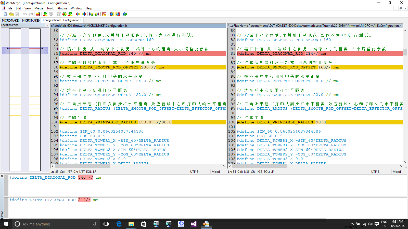Click the right column bar in Location Pane

[35, 99]
